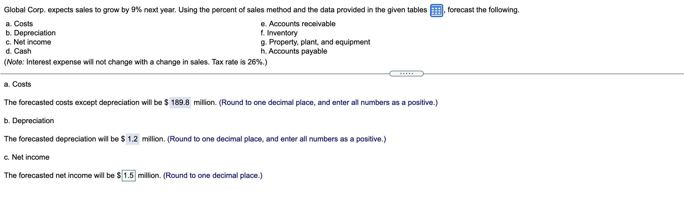Select 'e. Accounts receivable' in the list
This screenshot has width=684, height=203.
(x=297, y=24)
